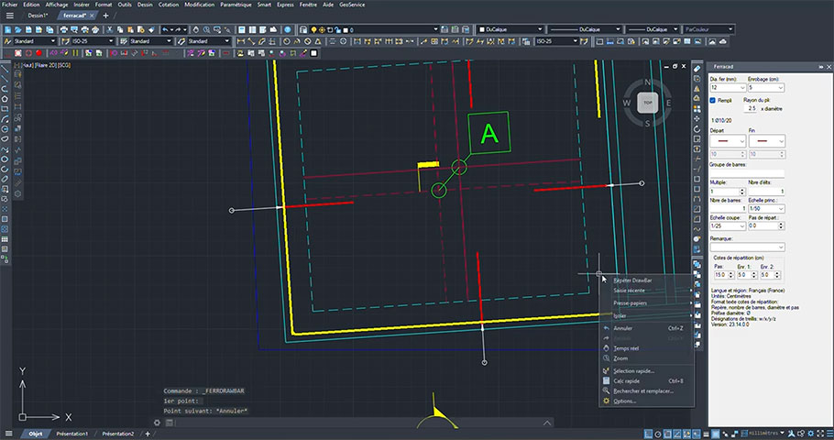The width and height of the screenshot is (834, 440).
Task: Open the Dia. fer (mm) dropdown
Action: tap(728, 88)
